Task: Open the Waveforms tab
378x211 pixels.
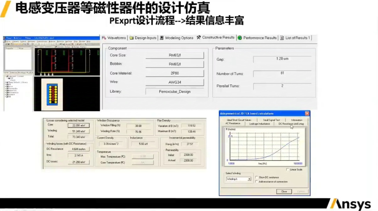Action: pyautogui.click(x=114, y=38)
